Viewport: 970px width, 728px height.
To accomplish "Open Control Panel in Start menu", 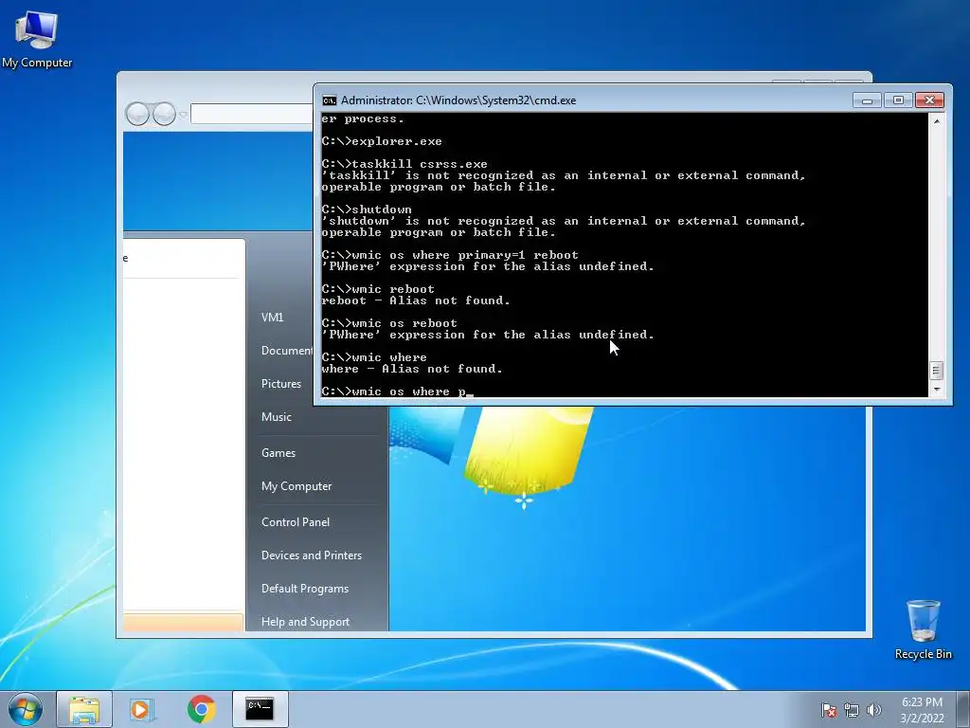I will (x=296, y=522).
